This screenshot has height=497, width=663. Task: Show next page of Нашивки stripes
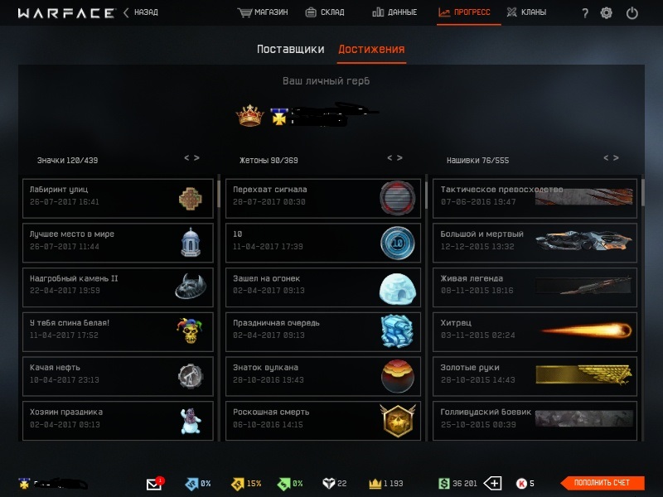616,157
